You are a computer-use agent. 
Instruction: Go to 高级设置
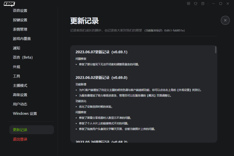click(x=20, y=95)
